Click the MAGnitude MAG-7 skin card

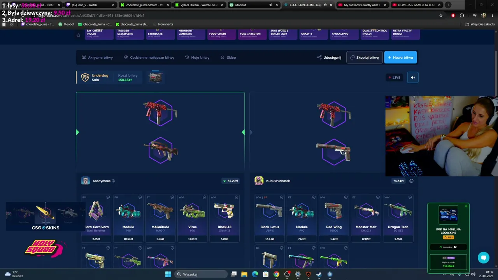pos(160,218)
